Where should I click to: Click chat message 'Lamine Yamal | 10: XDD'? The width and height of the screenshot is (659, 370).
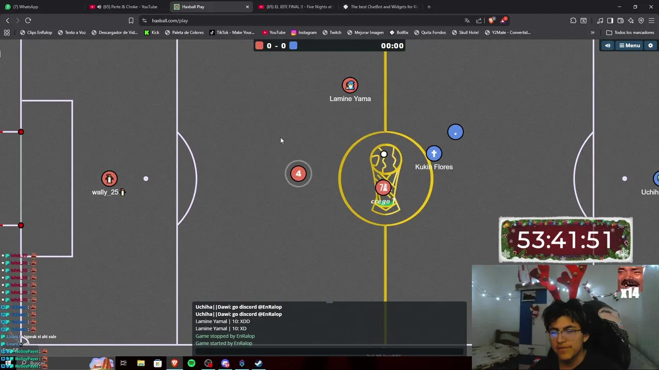pyautogui.click(x=222, y=321)
